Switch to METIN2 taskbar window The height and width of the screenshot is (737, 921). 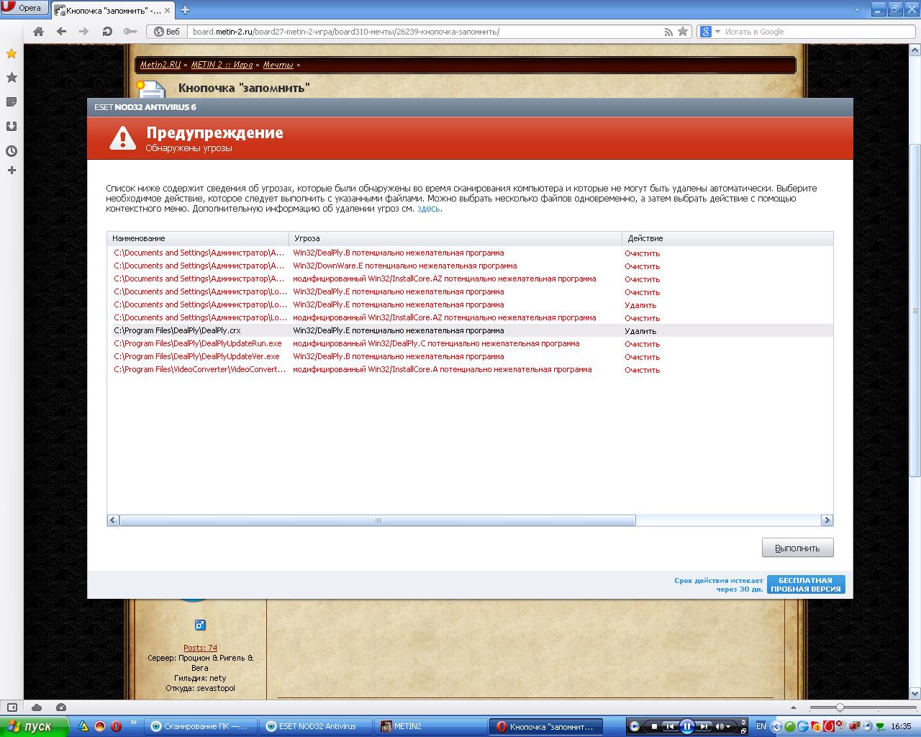(x=430, y=726)
